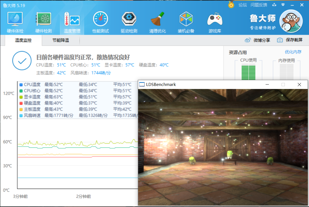Click 最低:1326转/分 fan speed value
This screenshot has width=309, height=207.
click(93, 115)
